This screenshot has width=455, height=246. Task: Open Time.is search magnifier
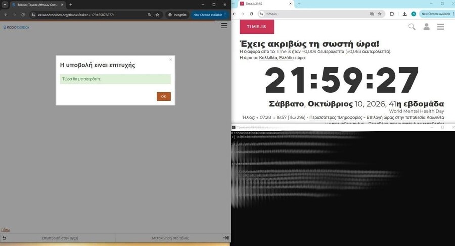click(x=412, y=27)
